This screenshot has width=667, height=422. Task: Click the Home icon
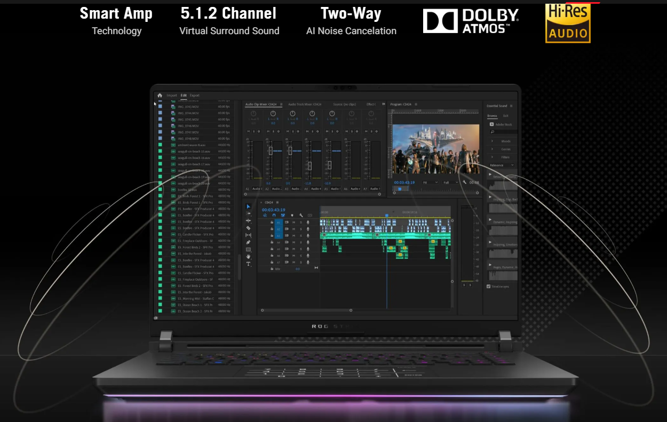click(160, 95)
